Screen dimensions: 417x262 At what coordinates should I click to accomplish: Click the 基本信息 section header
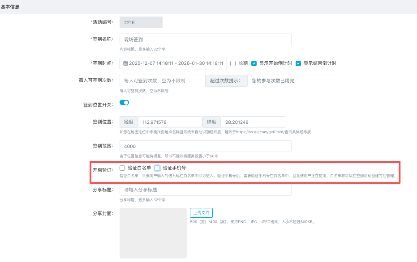[x=10, y=7]
